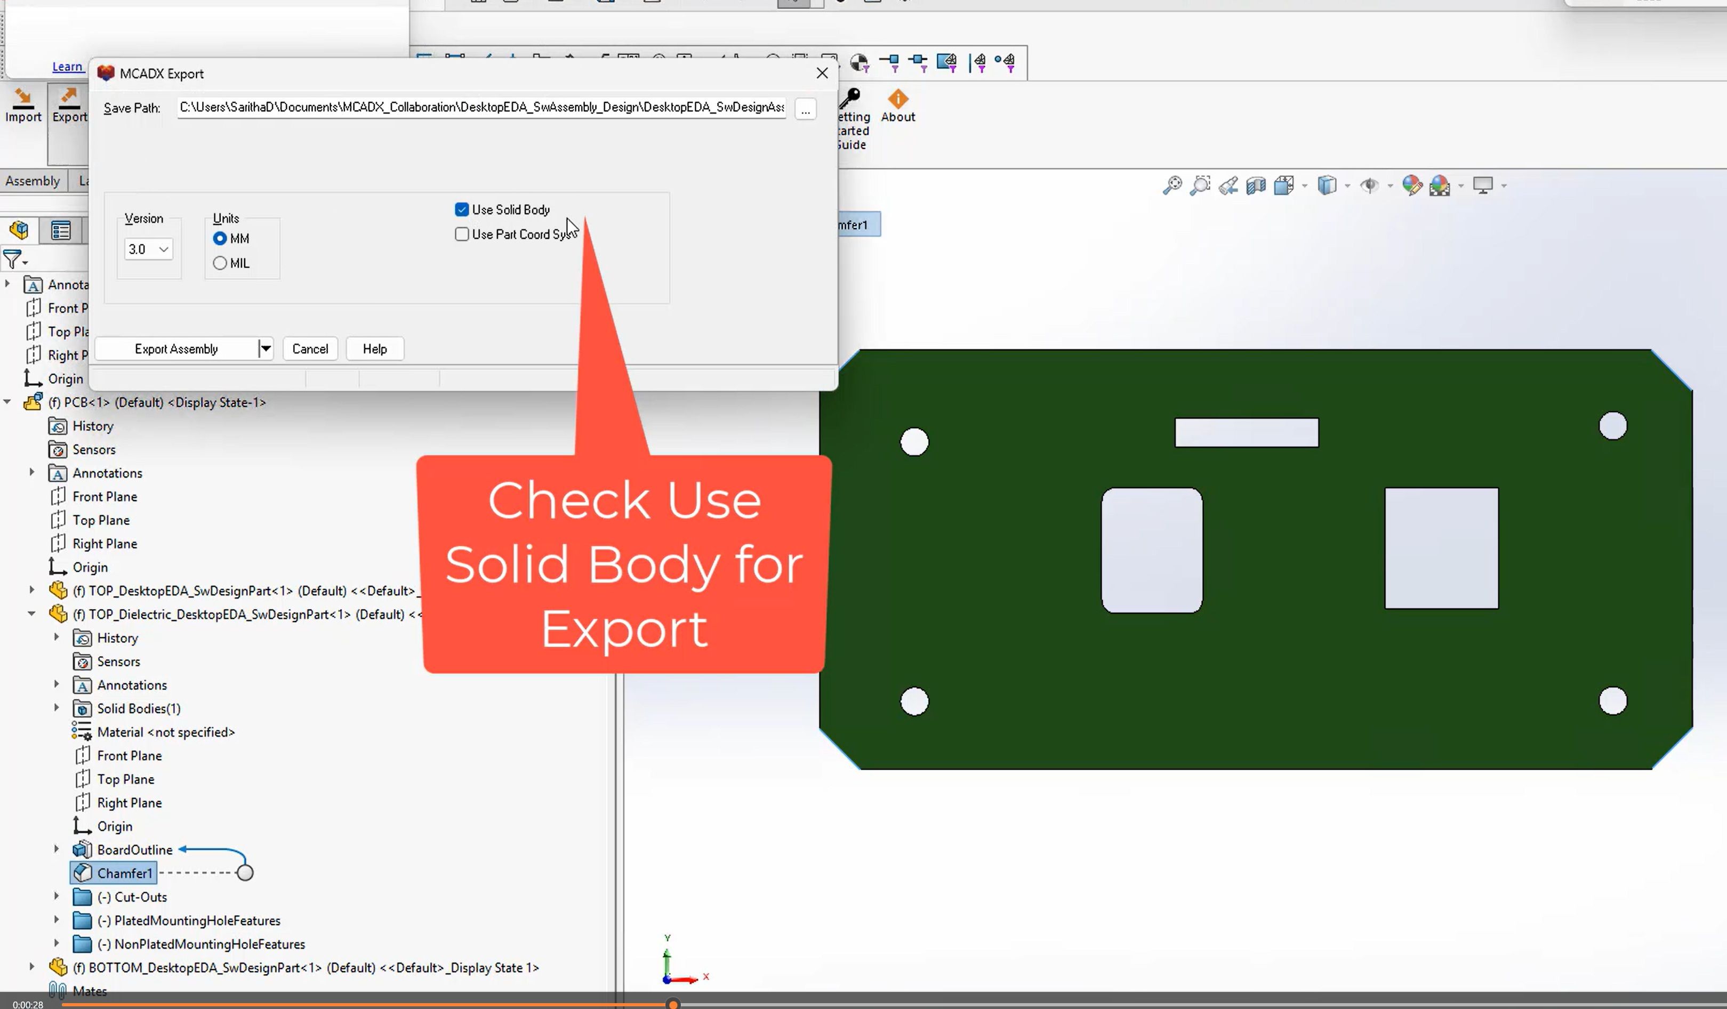The width and height of the screenshot is (1727, 1009).
Task: Open the PropertyManager tab icon
Action: 60,230
